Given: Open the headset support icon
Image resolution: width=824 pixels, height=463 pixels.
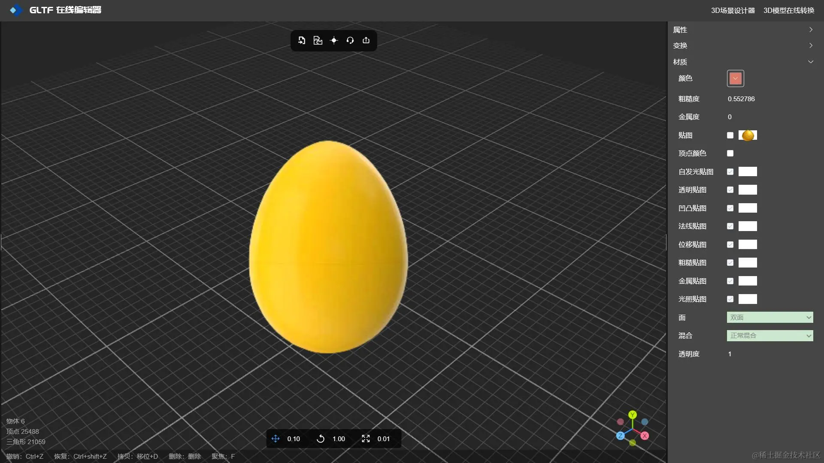Looking at the screenshot, I should click(x=350, y=40).
